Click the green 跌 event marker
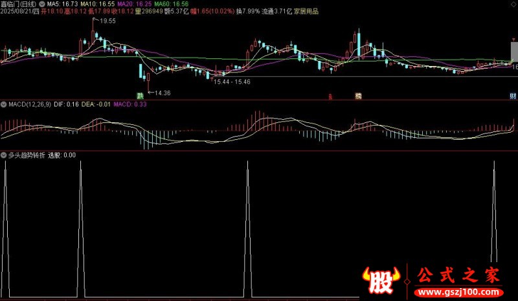Screen dimensions: 518x301 (x=141, y=96)
